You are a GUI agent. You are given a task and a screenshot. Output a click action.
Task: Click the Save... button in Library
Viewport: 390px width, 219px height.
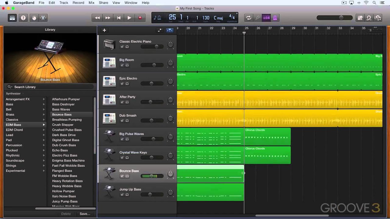(x=85, y=214)
